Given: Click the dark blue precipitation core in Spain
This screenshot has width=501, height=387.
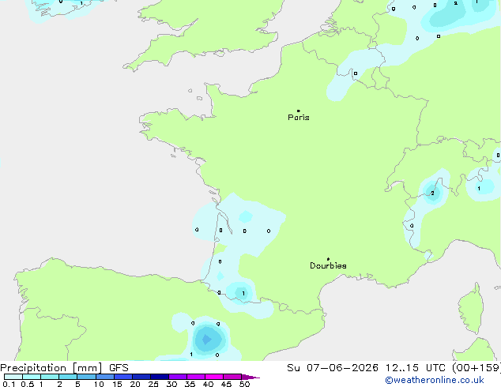Looking at the screenshot, I should [207, 339].
